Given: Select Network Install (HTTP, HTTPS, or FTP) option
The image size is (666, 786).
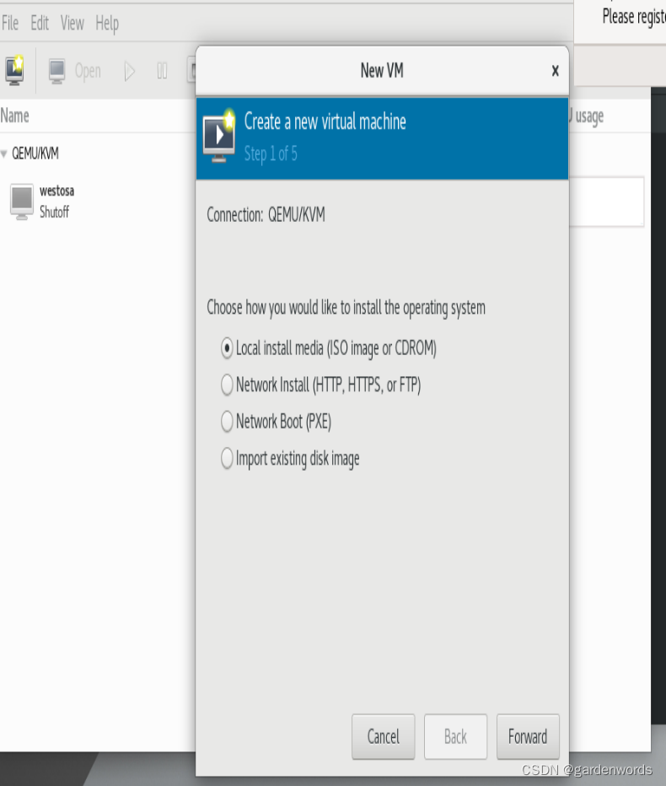Looking at the screenshot, I should [x=320, y=385].
